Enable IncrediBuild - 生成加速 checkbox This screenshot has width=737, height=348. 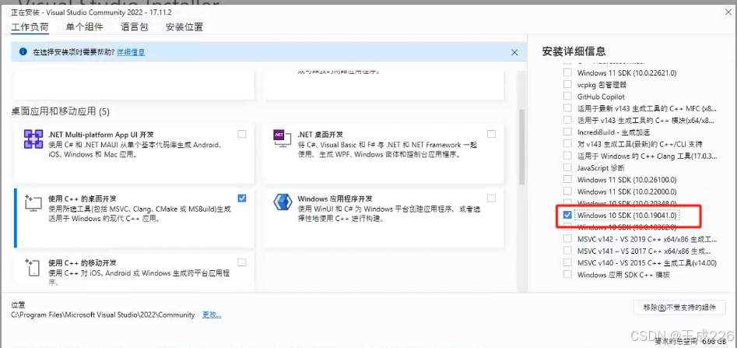point(568,132)
